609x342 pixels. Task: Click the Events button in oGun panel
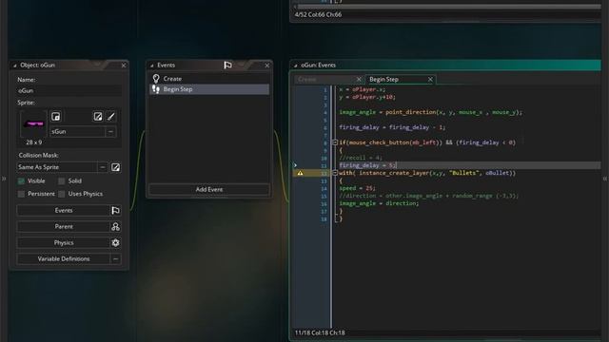(x=64, y=211)
